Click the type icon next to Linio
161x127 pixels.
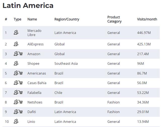point(16,121)
